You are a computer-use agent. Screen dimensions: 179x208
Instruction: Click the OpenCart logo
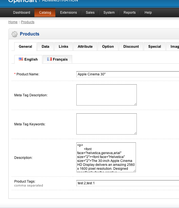[x=23, y=1]
